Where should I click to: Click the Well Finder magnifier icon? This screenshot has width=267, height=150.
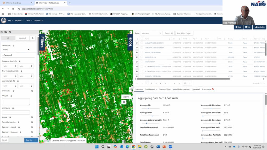32,91
